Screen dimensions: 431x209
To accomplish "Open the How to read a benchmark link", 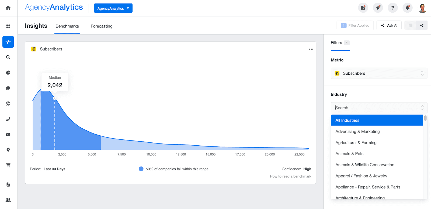I will [290, 176].
